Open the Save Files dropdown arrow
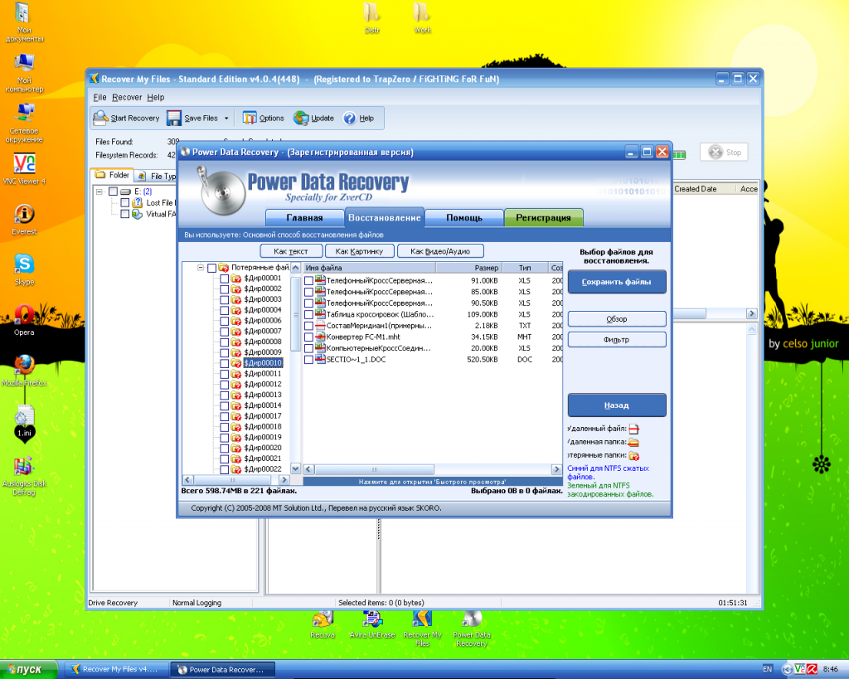Image resolution: width=849 pixels, height=679 pixels. point(226,118)
